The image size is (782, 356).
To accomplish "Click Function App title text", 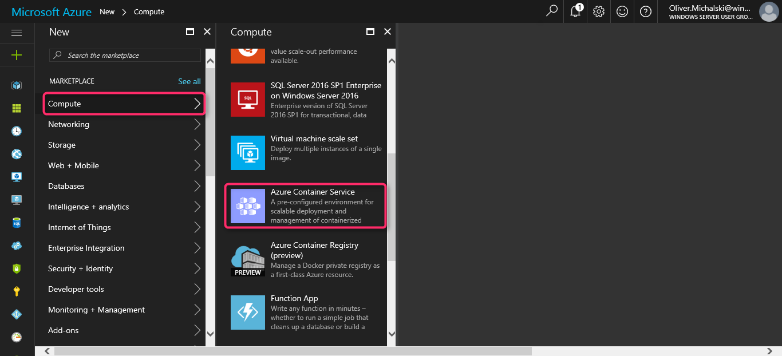I will (294, 298).
